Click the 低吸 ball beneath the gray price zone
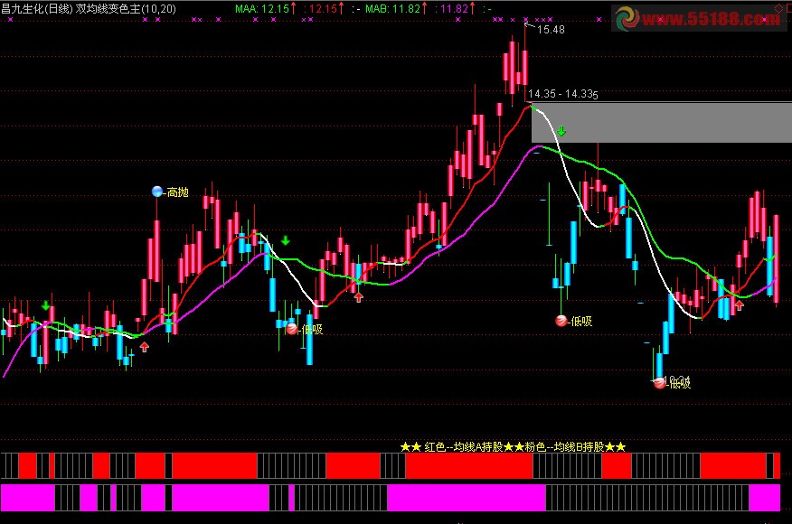 (561, 321)
